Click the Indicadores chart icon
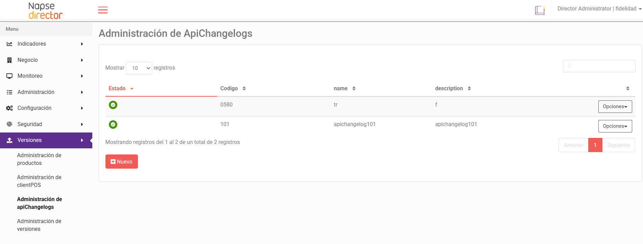The width and height of the screenshot is (643, 244). click(x=9, y=44)
